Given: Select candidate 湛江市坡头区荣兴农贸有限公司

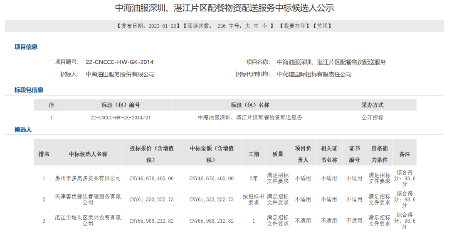Looking at the screenshot, I should [x=88, y=221].
